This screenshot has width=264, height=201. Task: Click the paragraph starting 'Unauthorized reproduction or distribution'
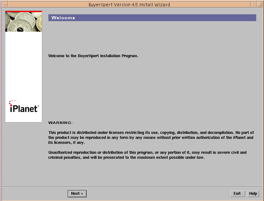(147, 155)
